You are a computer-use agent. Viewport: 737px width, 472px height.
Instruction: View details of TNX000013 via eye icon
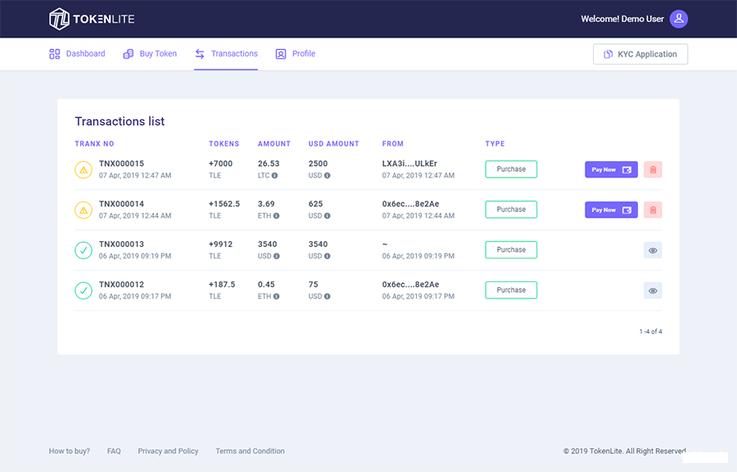[x=653, y=250]
